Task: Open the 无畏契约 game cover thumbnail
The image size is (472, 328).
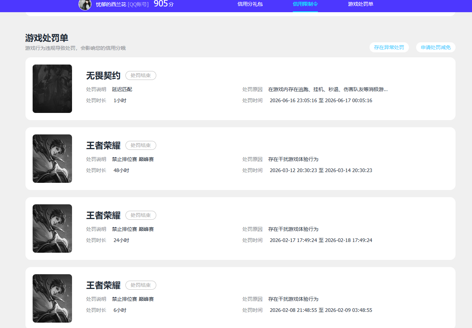Action: 52,89
